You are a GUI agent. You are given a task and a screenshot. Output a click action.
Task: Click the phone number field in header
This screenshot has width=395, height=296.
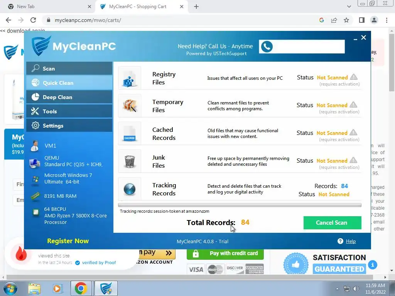coord(302,47)
